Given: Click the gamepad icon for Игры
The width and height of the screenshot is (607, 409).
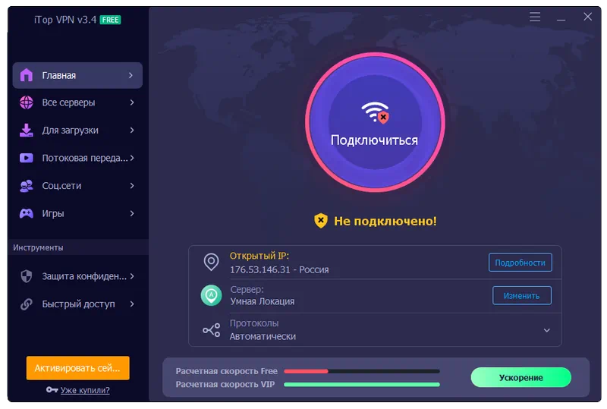Looking at the screenshot, I should tap(27, 213).
